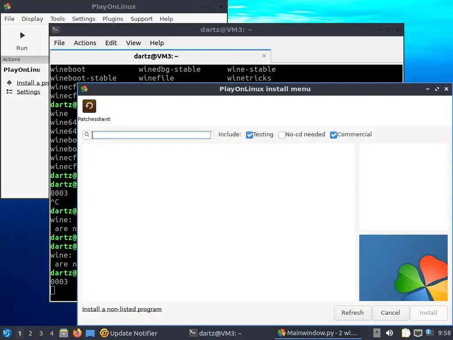This screenshot has height=340, width=453.
Task: Open the Tools menu in PlayOnLinux
Action: pyautogui.click(x=58, y=19)
